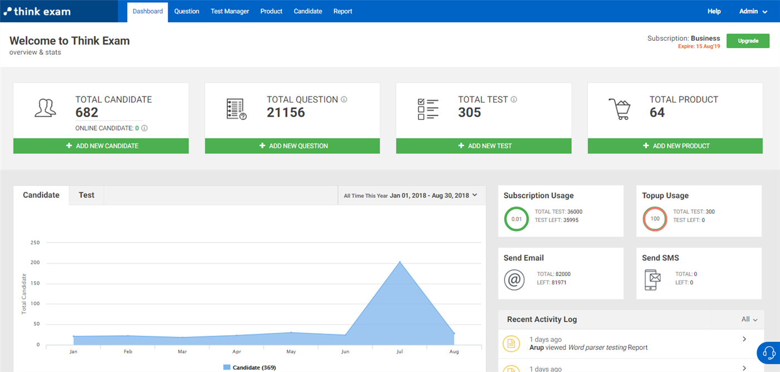Expand the Arup viewed report entry arrow
Image resolution: width=780 pixels, height=372 pixels.
pyautogui.click(x=744, y=339)
